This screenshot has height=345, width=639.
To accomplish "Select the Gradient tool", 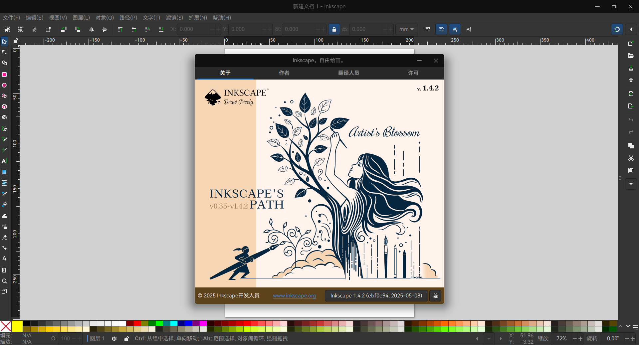I will click(x=4, y=172).
